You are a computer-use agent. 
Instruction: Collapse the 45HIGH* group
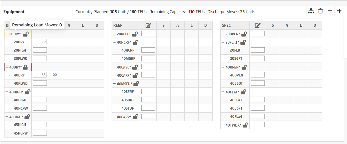[7, 117]
